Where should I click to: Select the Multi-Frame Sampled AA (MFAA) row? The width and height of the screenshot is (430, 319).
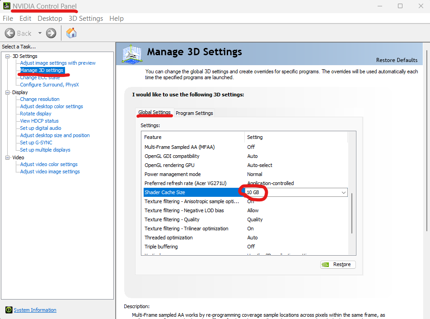tap(245, 147)
